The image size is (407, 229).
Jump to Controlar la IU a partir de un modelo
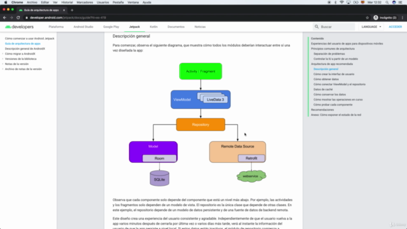pyautogui.click(x=336, y=59)
